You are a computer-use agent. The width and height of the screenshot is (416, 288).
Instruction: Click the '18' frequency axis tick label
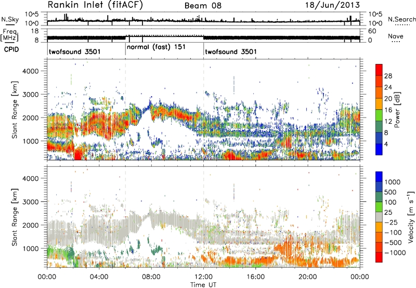coord(34,31)
